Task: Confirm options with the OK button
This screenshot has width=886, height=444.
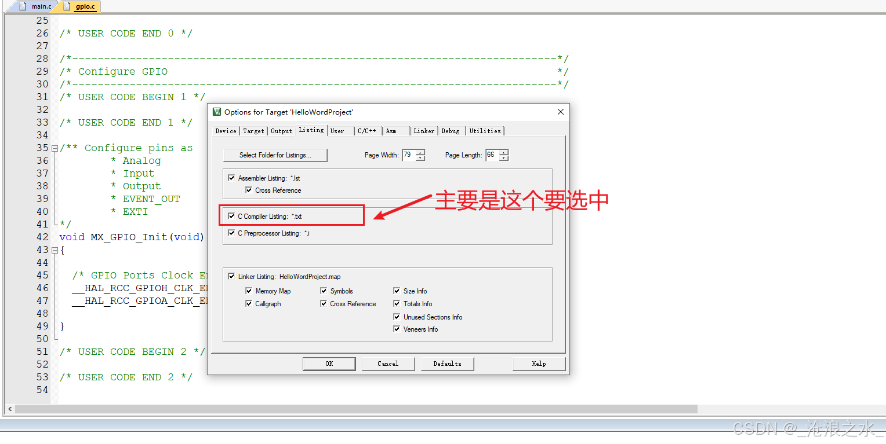Action: pos(329,364)
